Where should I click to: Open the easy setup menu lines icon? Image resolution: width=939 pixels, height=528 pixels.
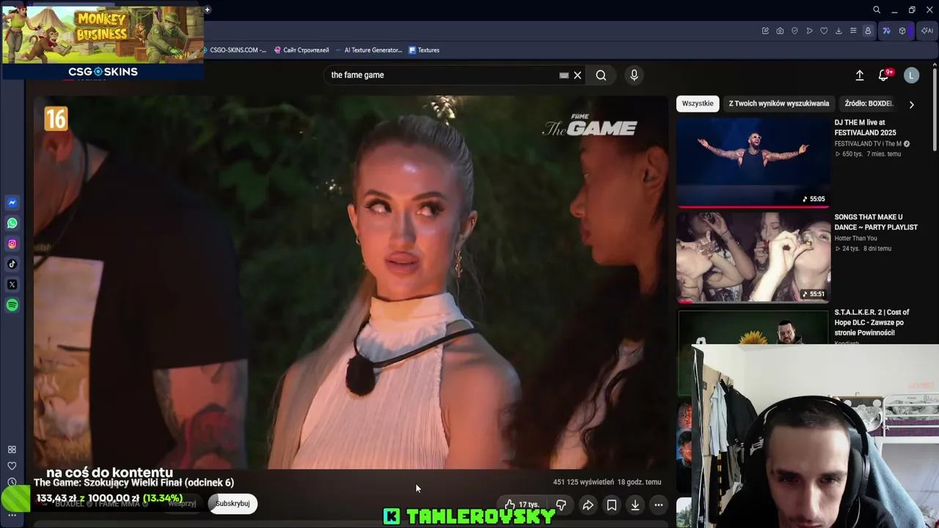pos(853,31)
